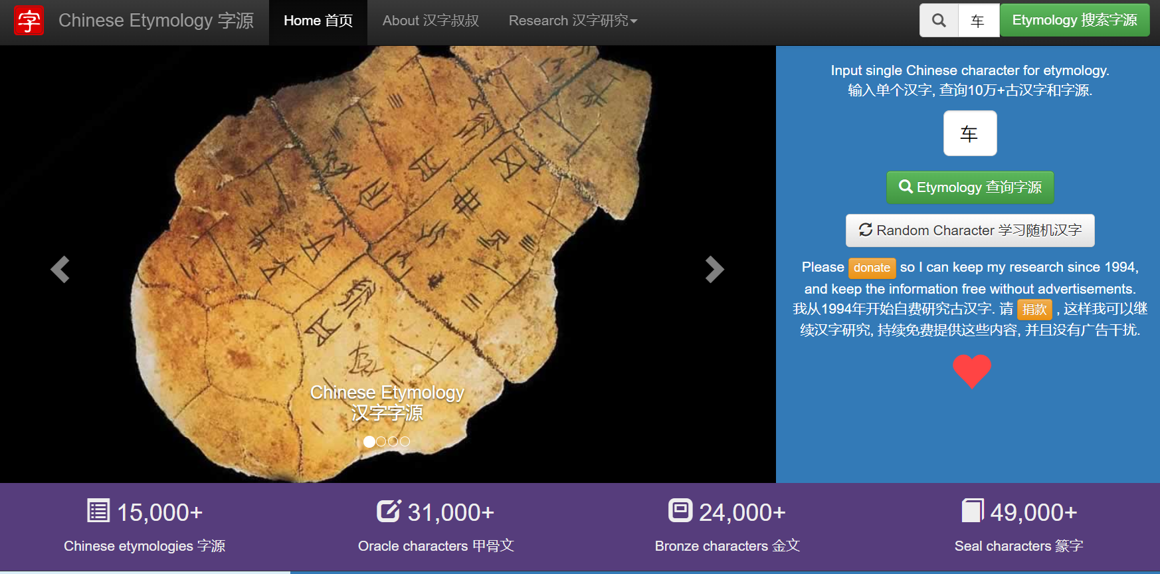Click the red heart icon
The height and width of the screenshot is (574, 1160).
[971, 371]
